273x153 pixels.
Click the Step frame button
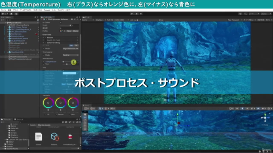tap(141, 14)
